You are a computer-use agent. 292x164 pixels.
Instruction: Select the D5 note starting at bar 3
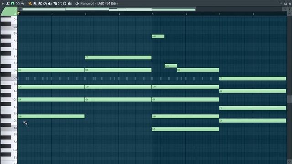coord(119,70)
